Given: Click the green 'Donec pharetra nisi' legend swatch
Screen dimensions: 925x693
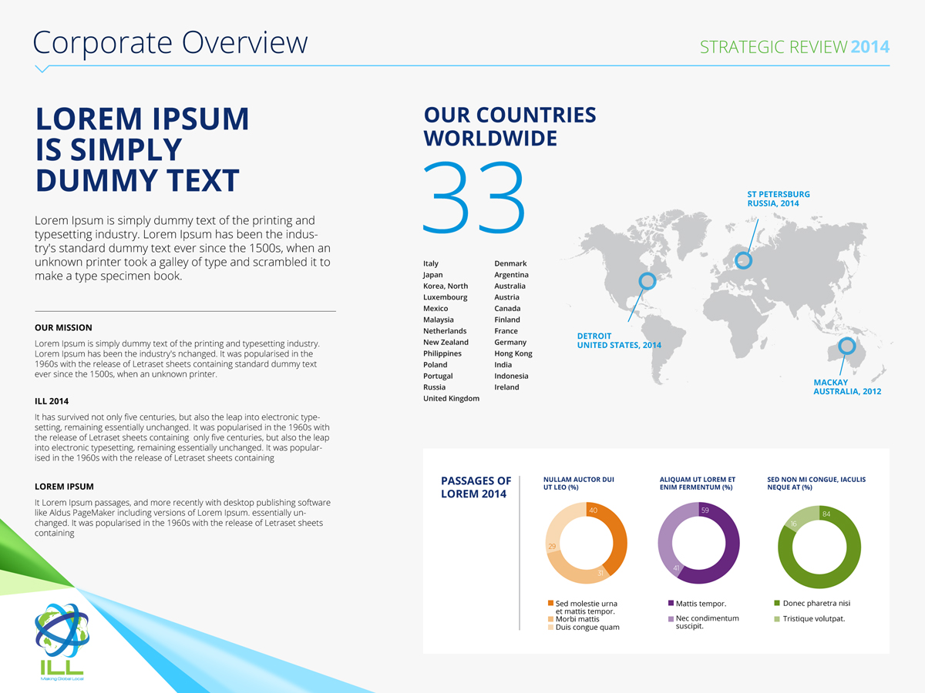Looking at the screenshot, I should click(x=777, y=603).
